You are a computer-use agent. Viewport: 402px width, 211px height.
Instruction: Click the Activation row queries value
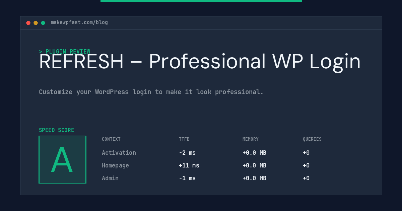point(306,153)
